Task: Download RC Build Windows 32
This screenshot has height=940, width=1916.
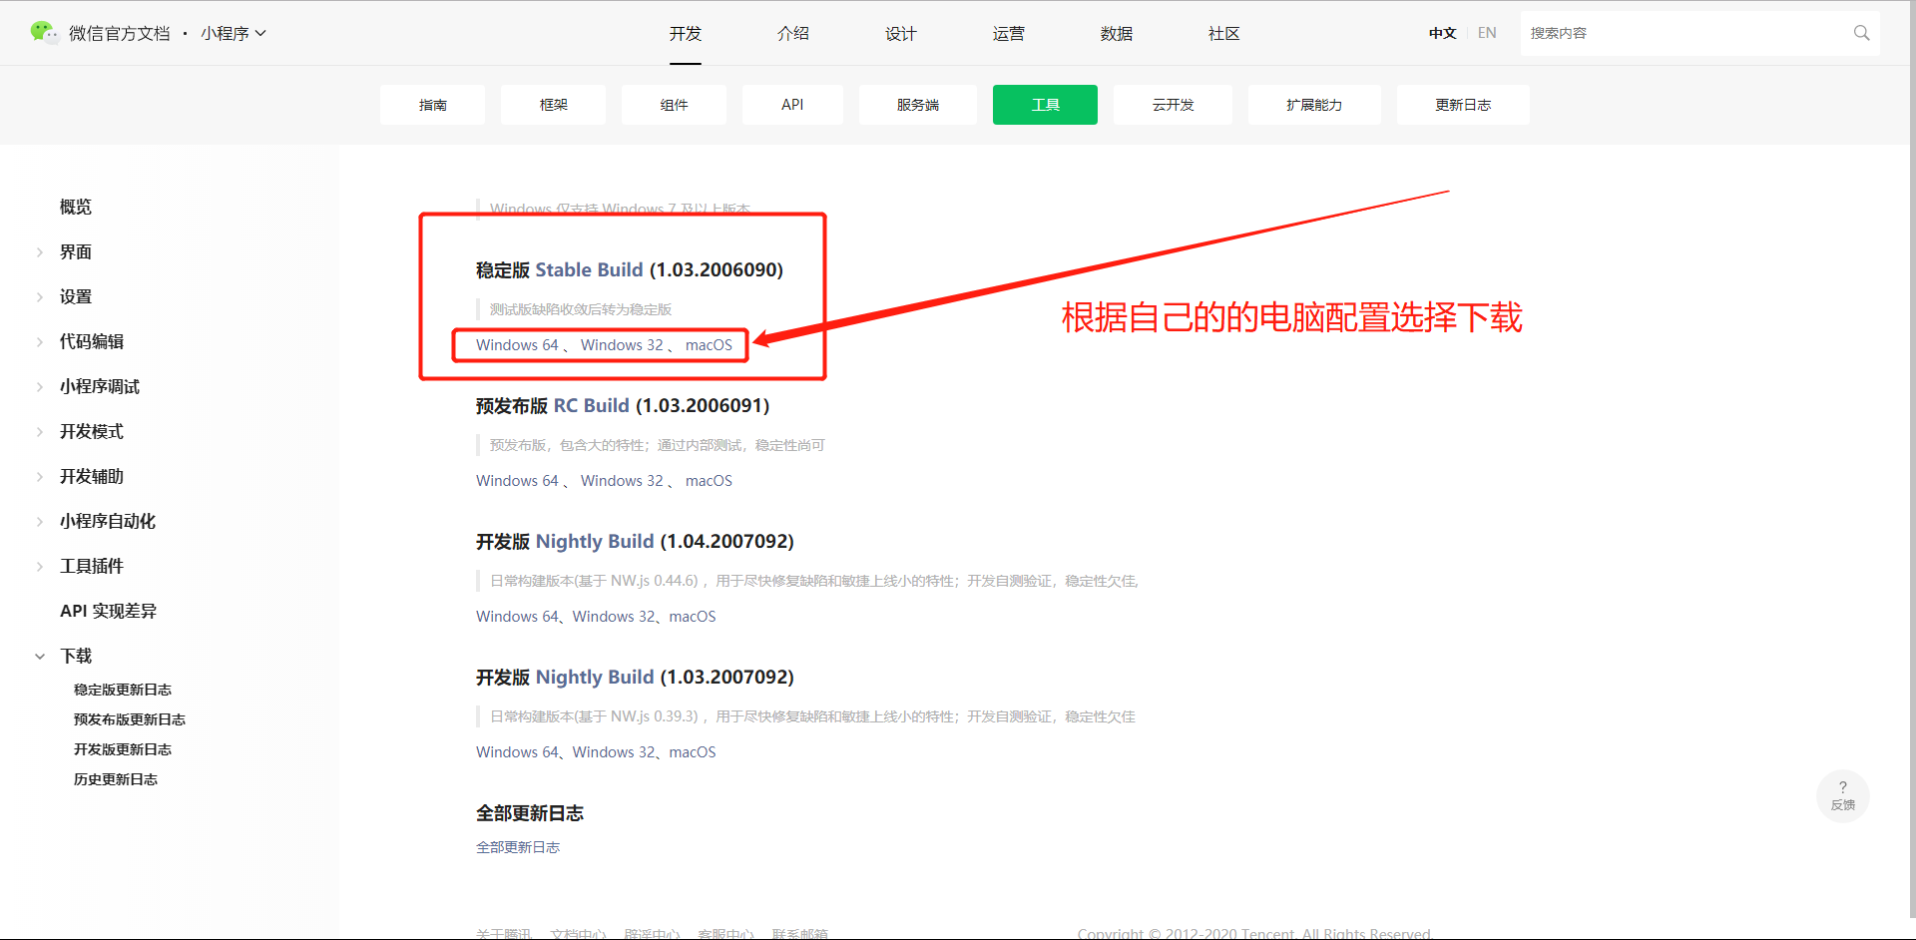Action: click(x=622, y=481)
